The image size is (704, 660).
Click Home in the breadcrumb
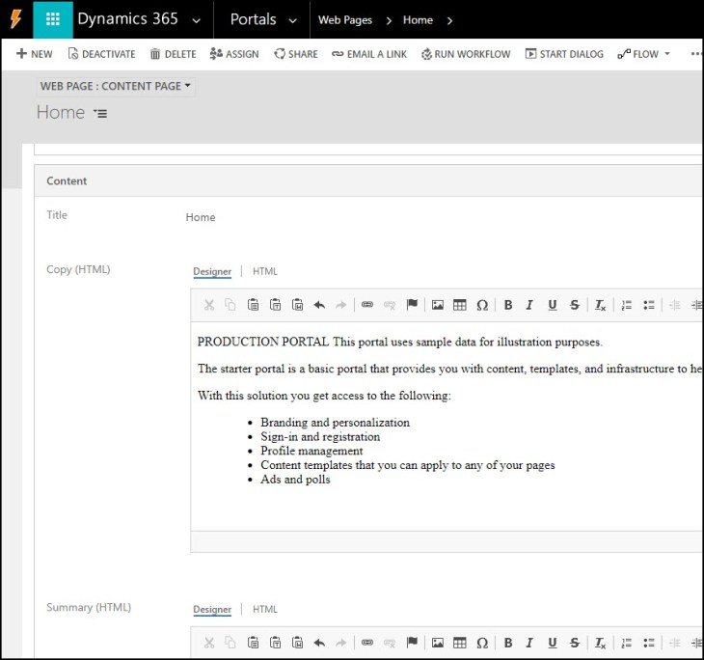pyautogui.click(x=418, y=20)
